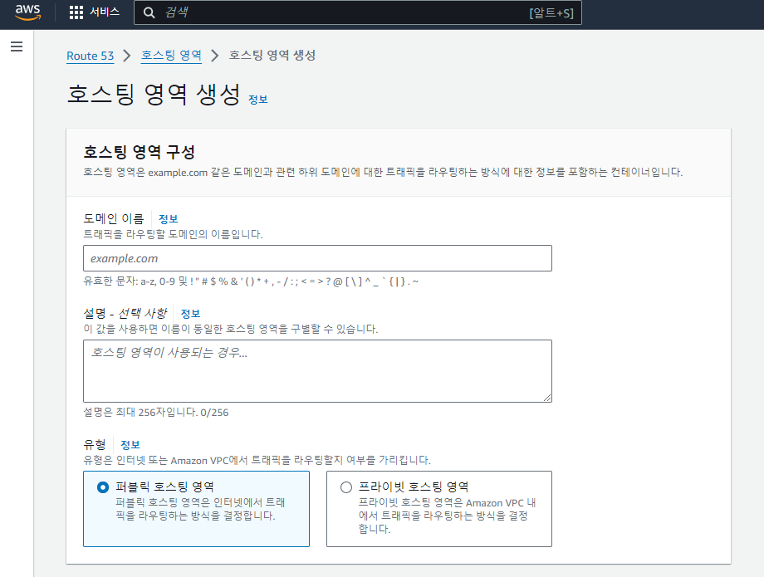Click the 호스팅 영역 생성 breadcrumb text
Viewport: 764px width, 577px height.
click(272, 55)
